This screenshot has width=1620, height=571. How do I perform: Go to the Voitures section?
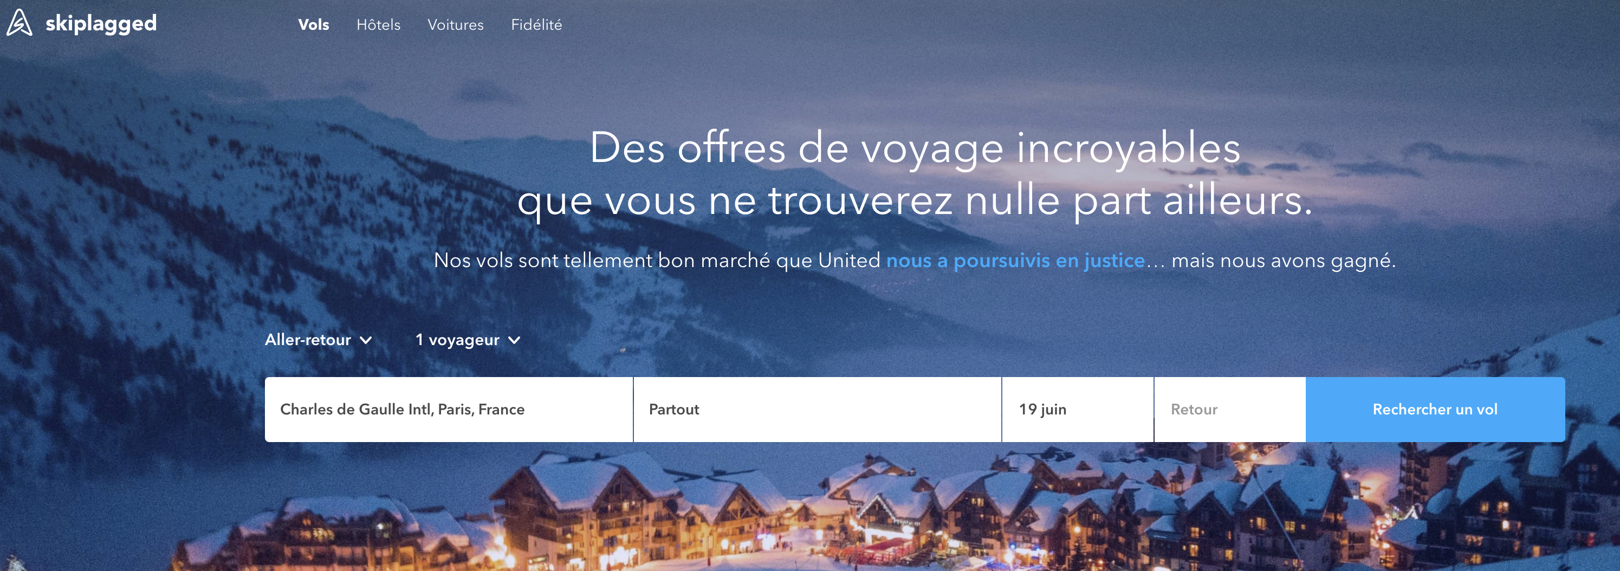455,24
